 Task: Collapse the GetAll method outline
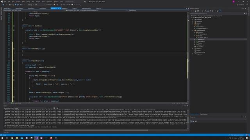[x=14, y=26]
